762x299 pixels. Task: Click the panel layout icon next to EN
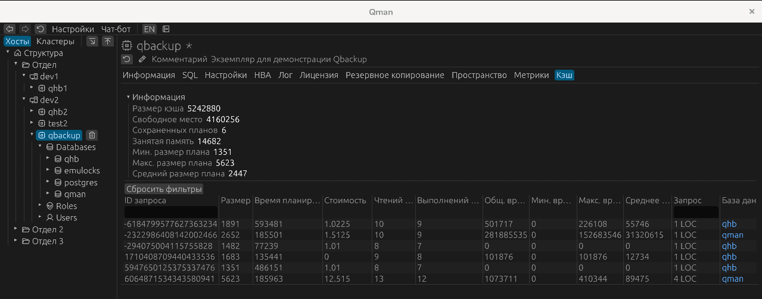[166, 29]
